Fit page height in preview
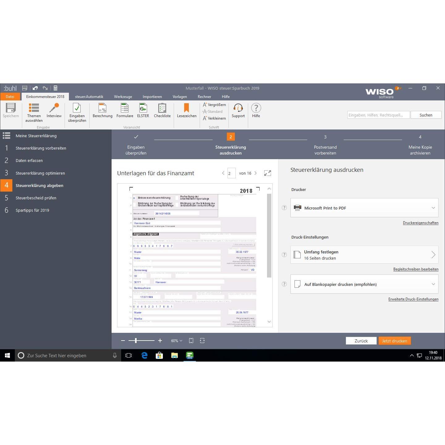This screenshot has width=445, height=445. 191,341
